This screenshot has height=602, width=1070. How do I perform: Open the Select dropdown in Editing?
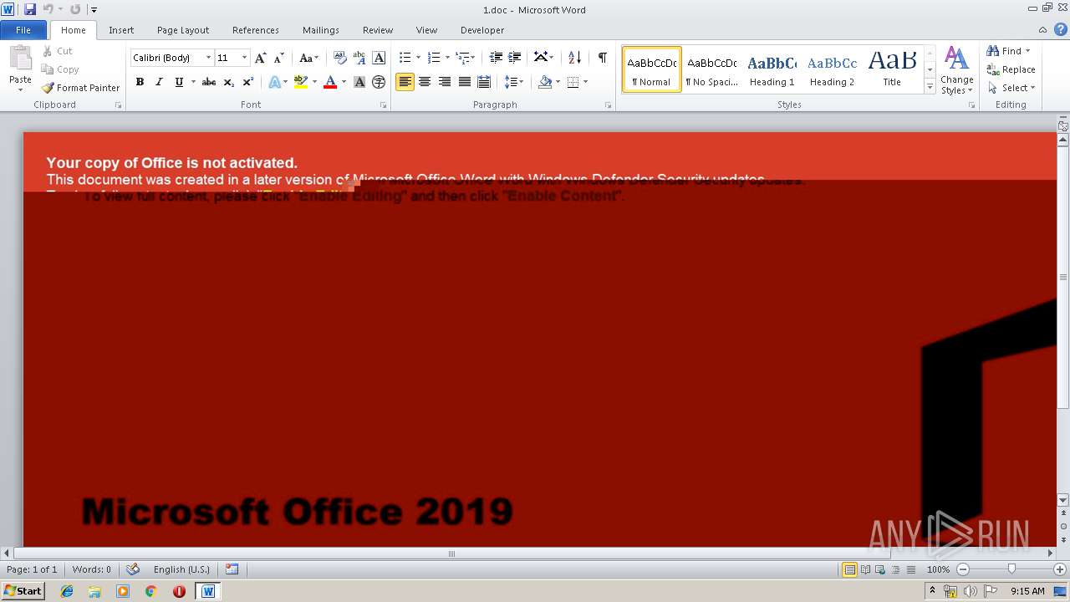click(1011, 87)
